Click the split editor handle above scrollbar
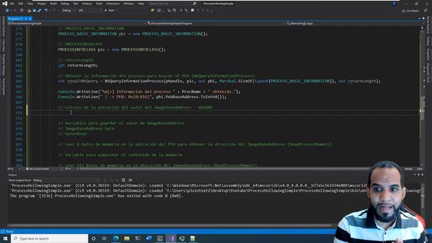432x243 pixels. tap(422, 28)
